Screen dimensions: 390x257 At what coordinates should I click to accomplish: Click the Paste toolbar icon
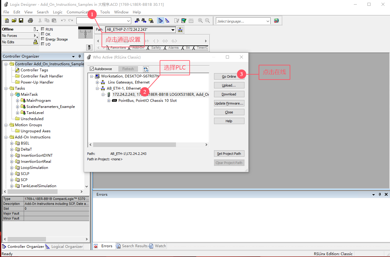(54, 21)
